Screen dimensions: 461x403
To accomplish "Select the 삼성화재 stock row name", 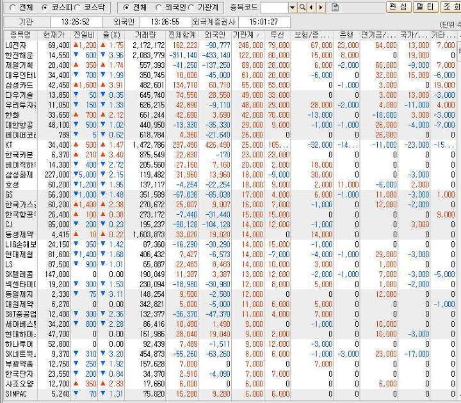I will coord(20,175).
